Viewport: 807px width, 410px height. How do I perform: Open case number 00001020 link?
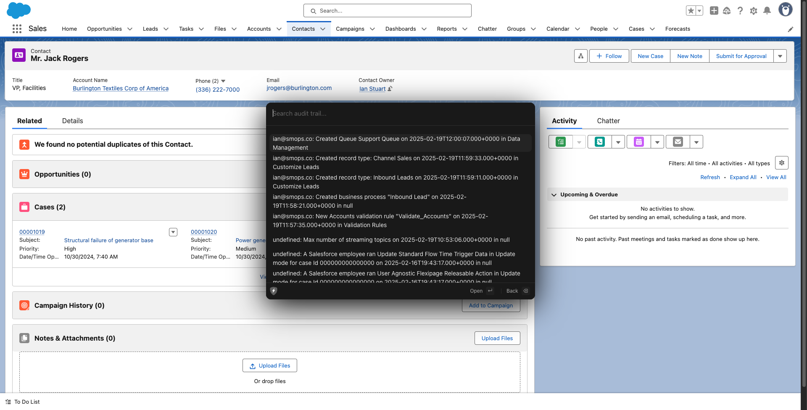pyautogui.click(x=204, y=232)
